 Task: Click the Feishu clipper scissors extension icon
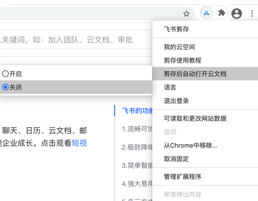(207, 13)
